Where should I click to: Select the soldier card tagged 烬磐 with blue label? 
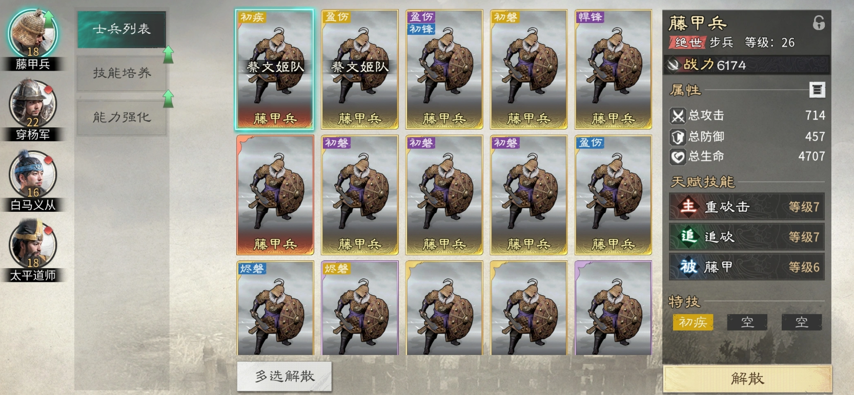click(x=275, y=308)
